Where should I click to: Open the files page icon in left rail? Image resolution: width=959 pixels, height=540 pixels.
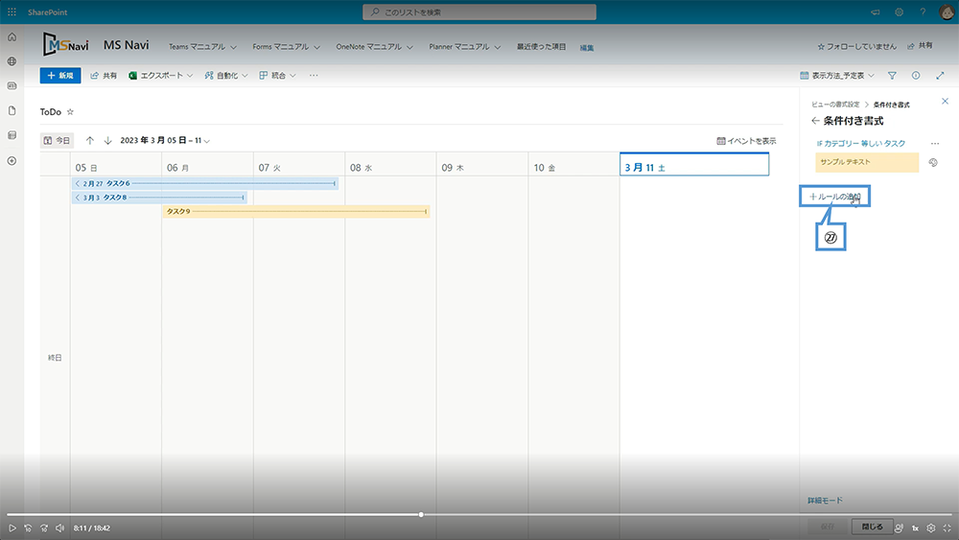point(12,110)
